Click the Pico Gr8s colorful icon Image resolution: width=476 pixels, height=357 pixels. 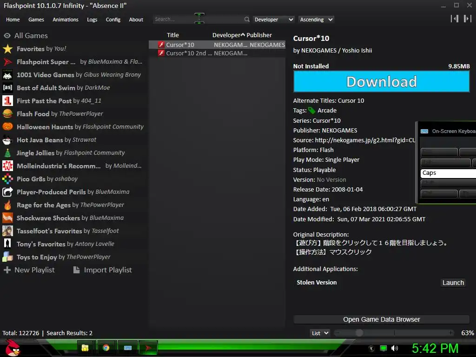point(7,179)
